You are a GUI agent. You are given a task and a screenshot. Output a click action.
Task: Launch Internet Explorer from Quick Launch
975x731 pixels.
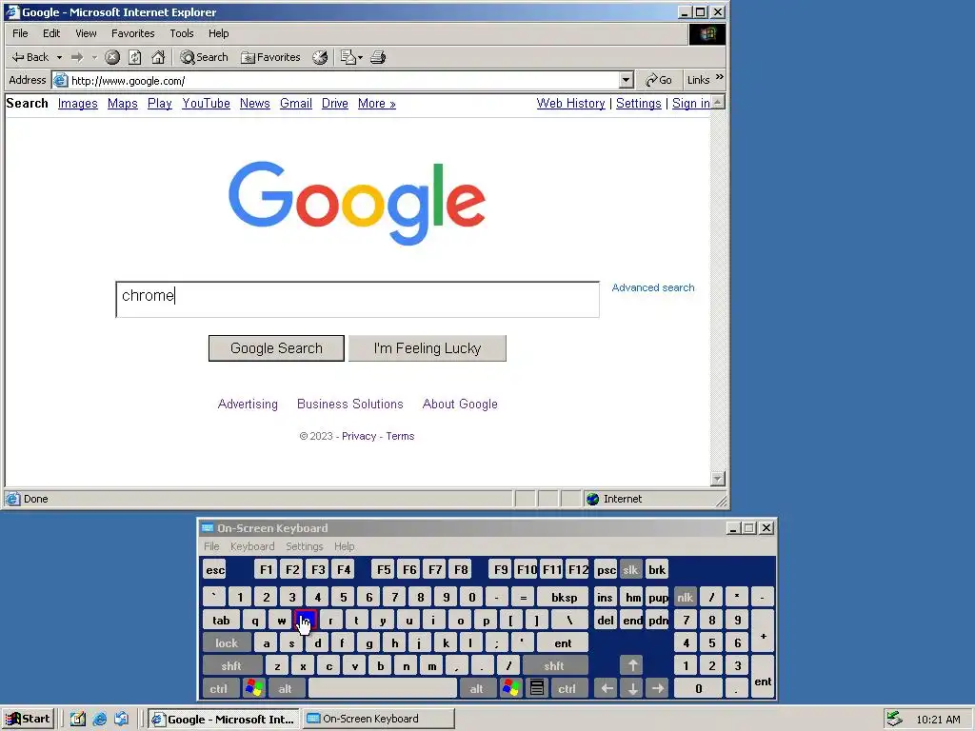pos(99,719)
